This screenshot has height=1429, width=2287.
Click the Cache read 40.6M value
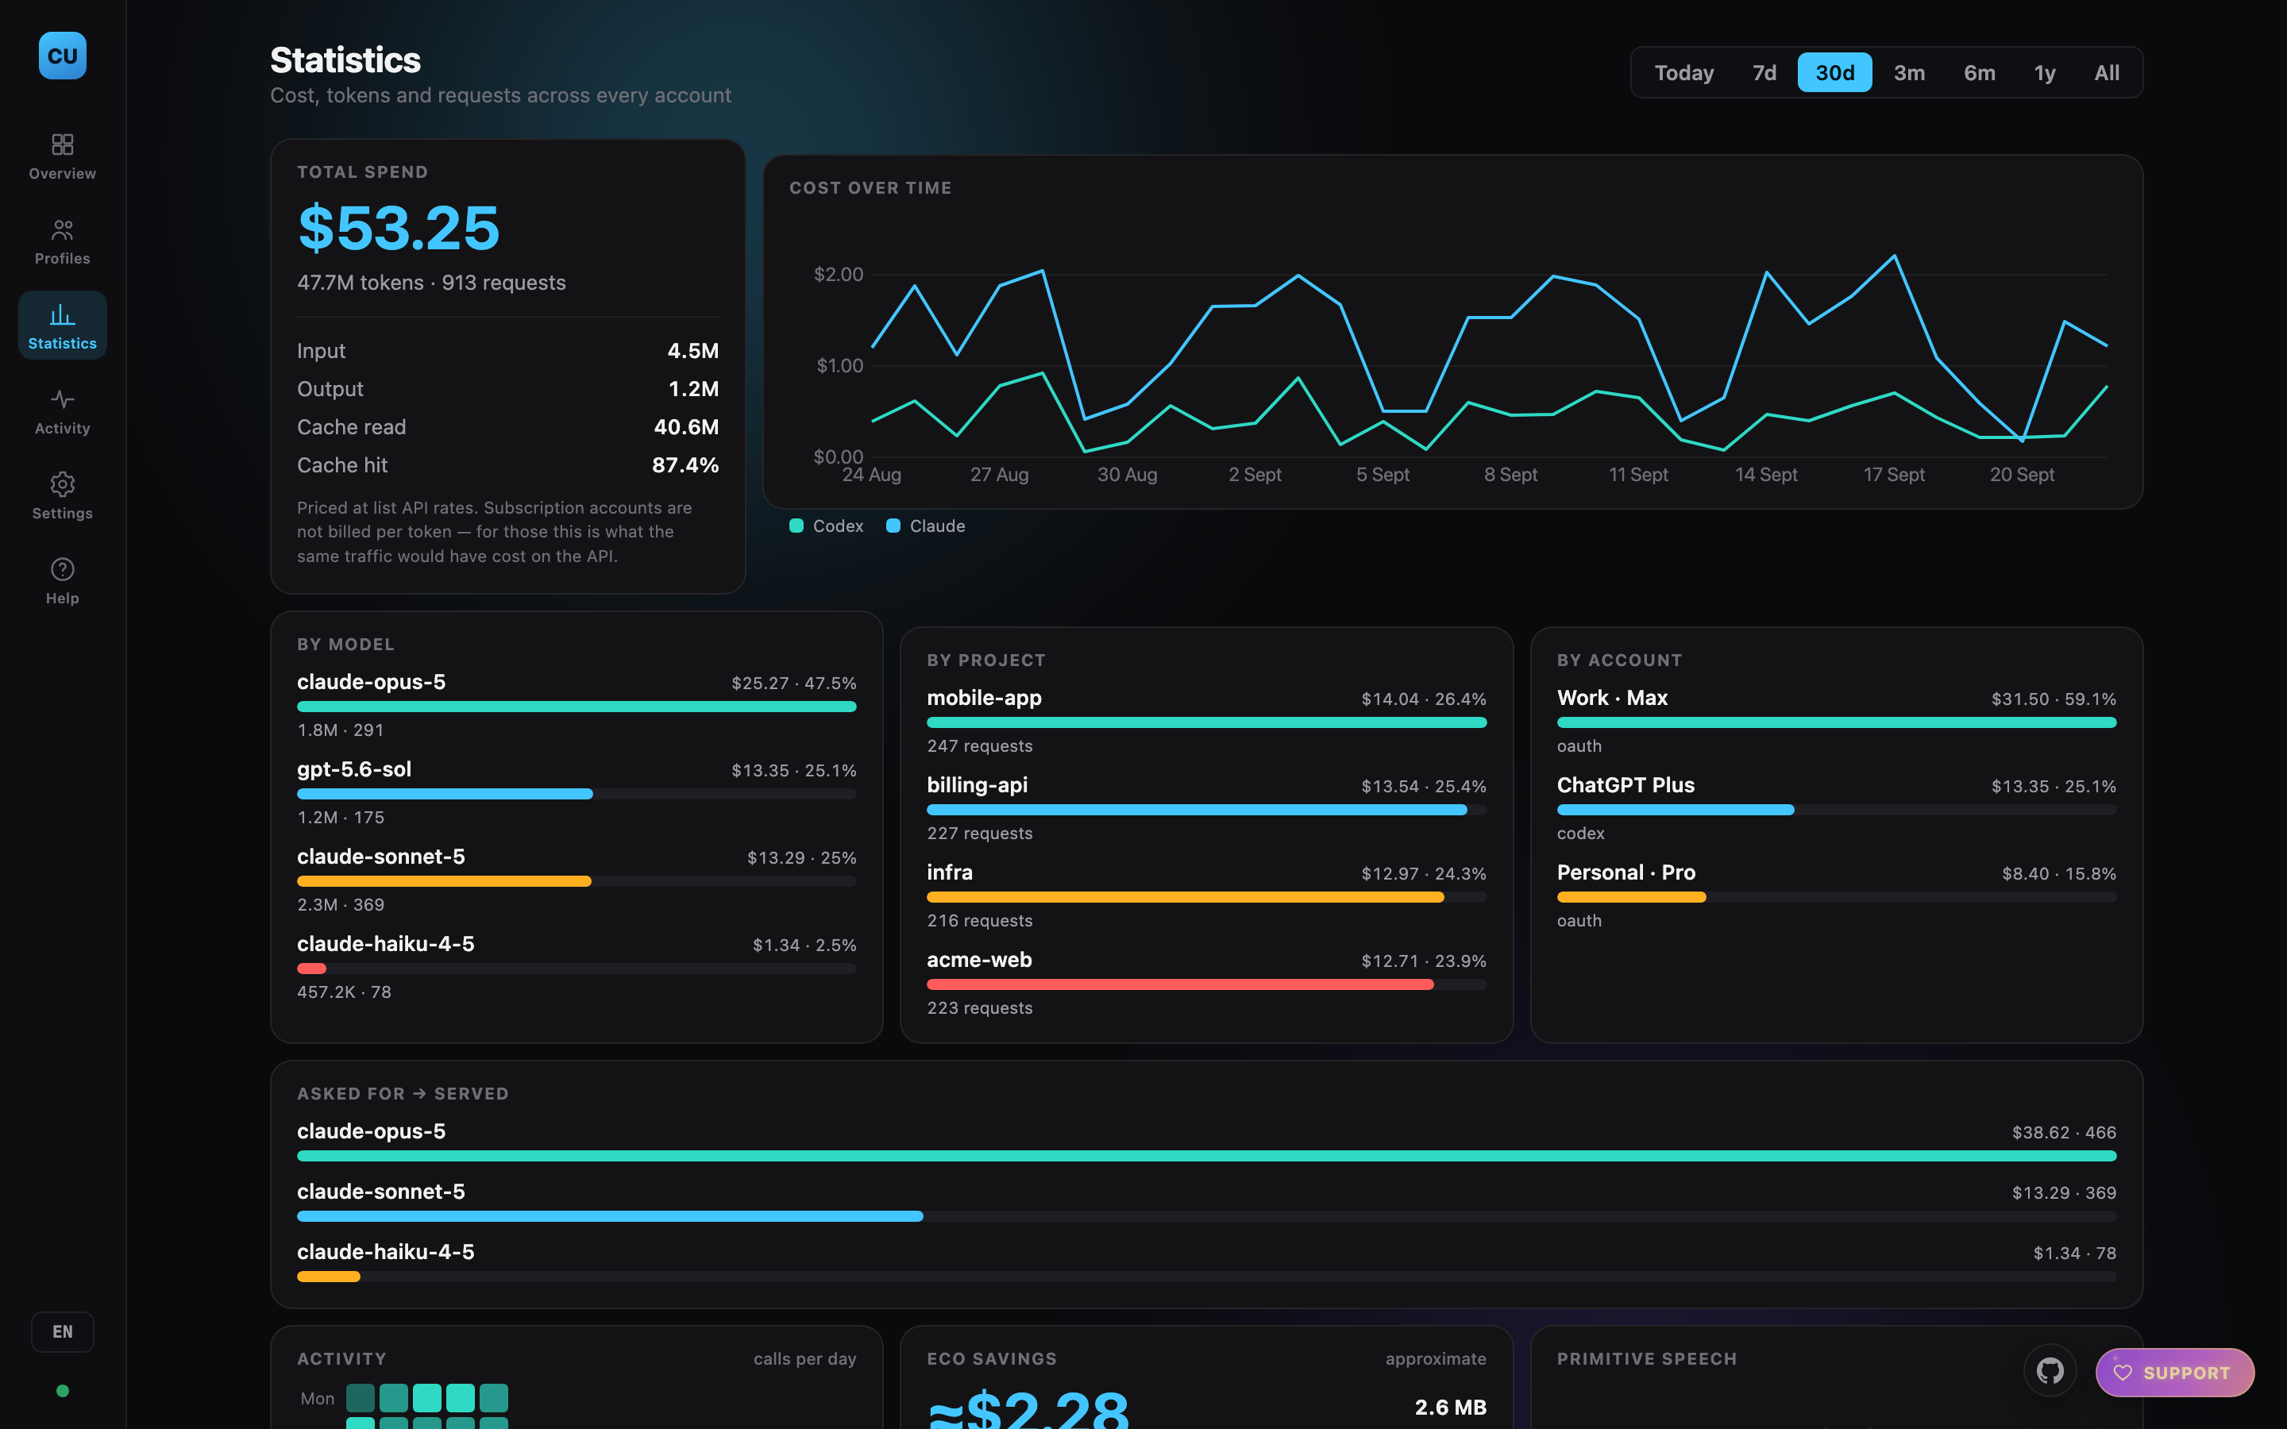click(686, 427)
